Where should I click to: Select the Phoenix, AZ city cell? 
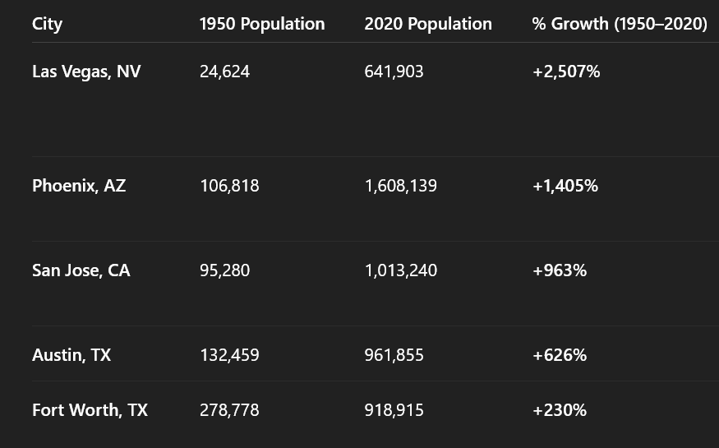click(79, 186)
